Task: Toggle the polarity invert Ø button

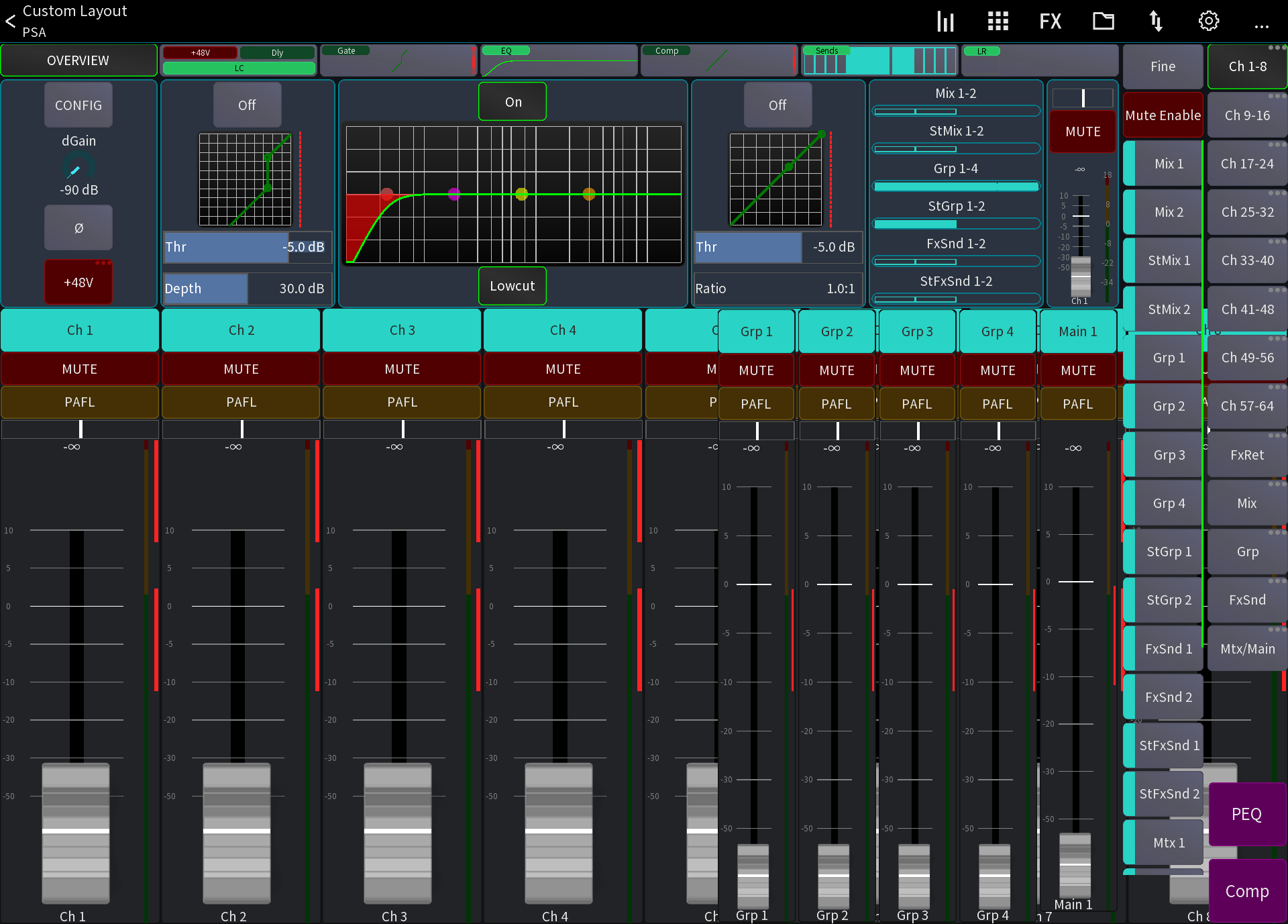Action: [78, 227]
